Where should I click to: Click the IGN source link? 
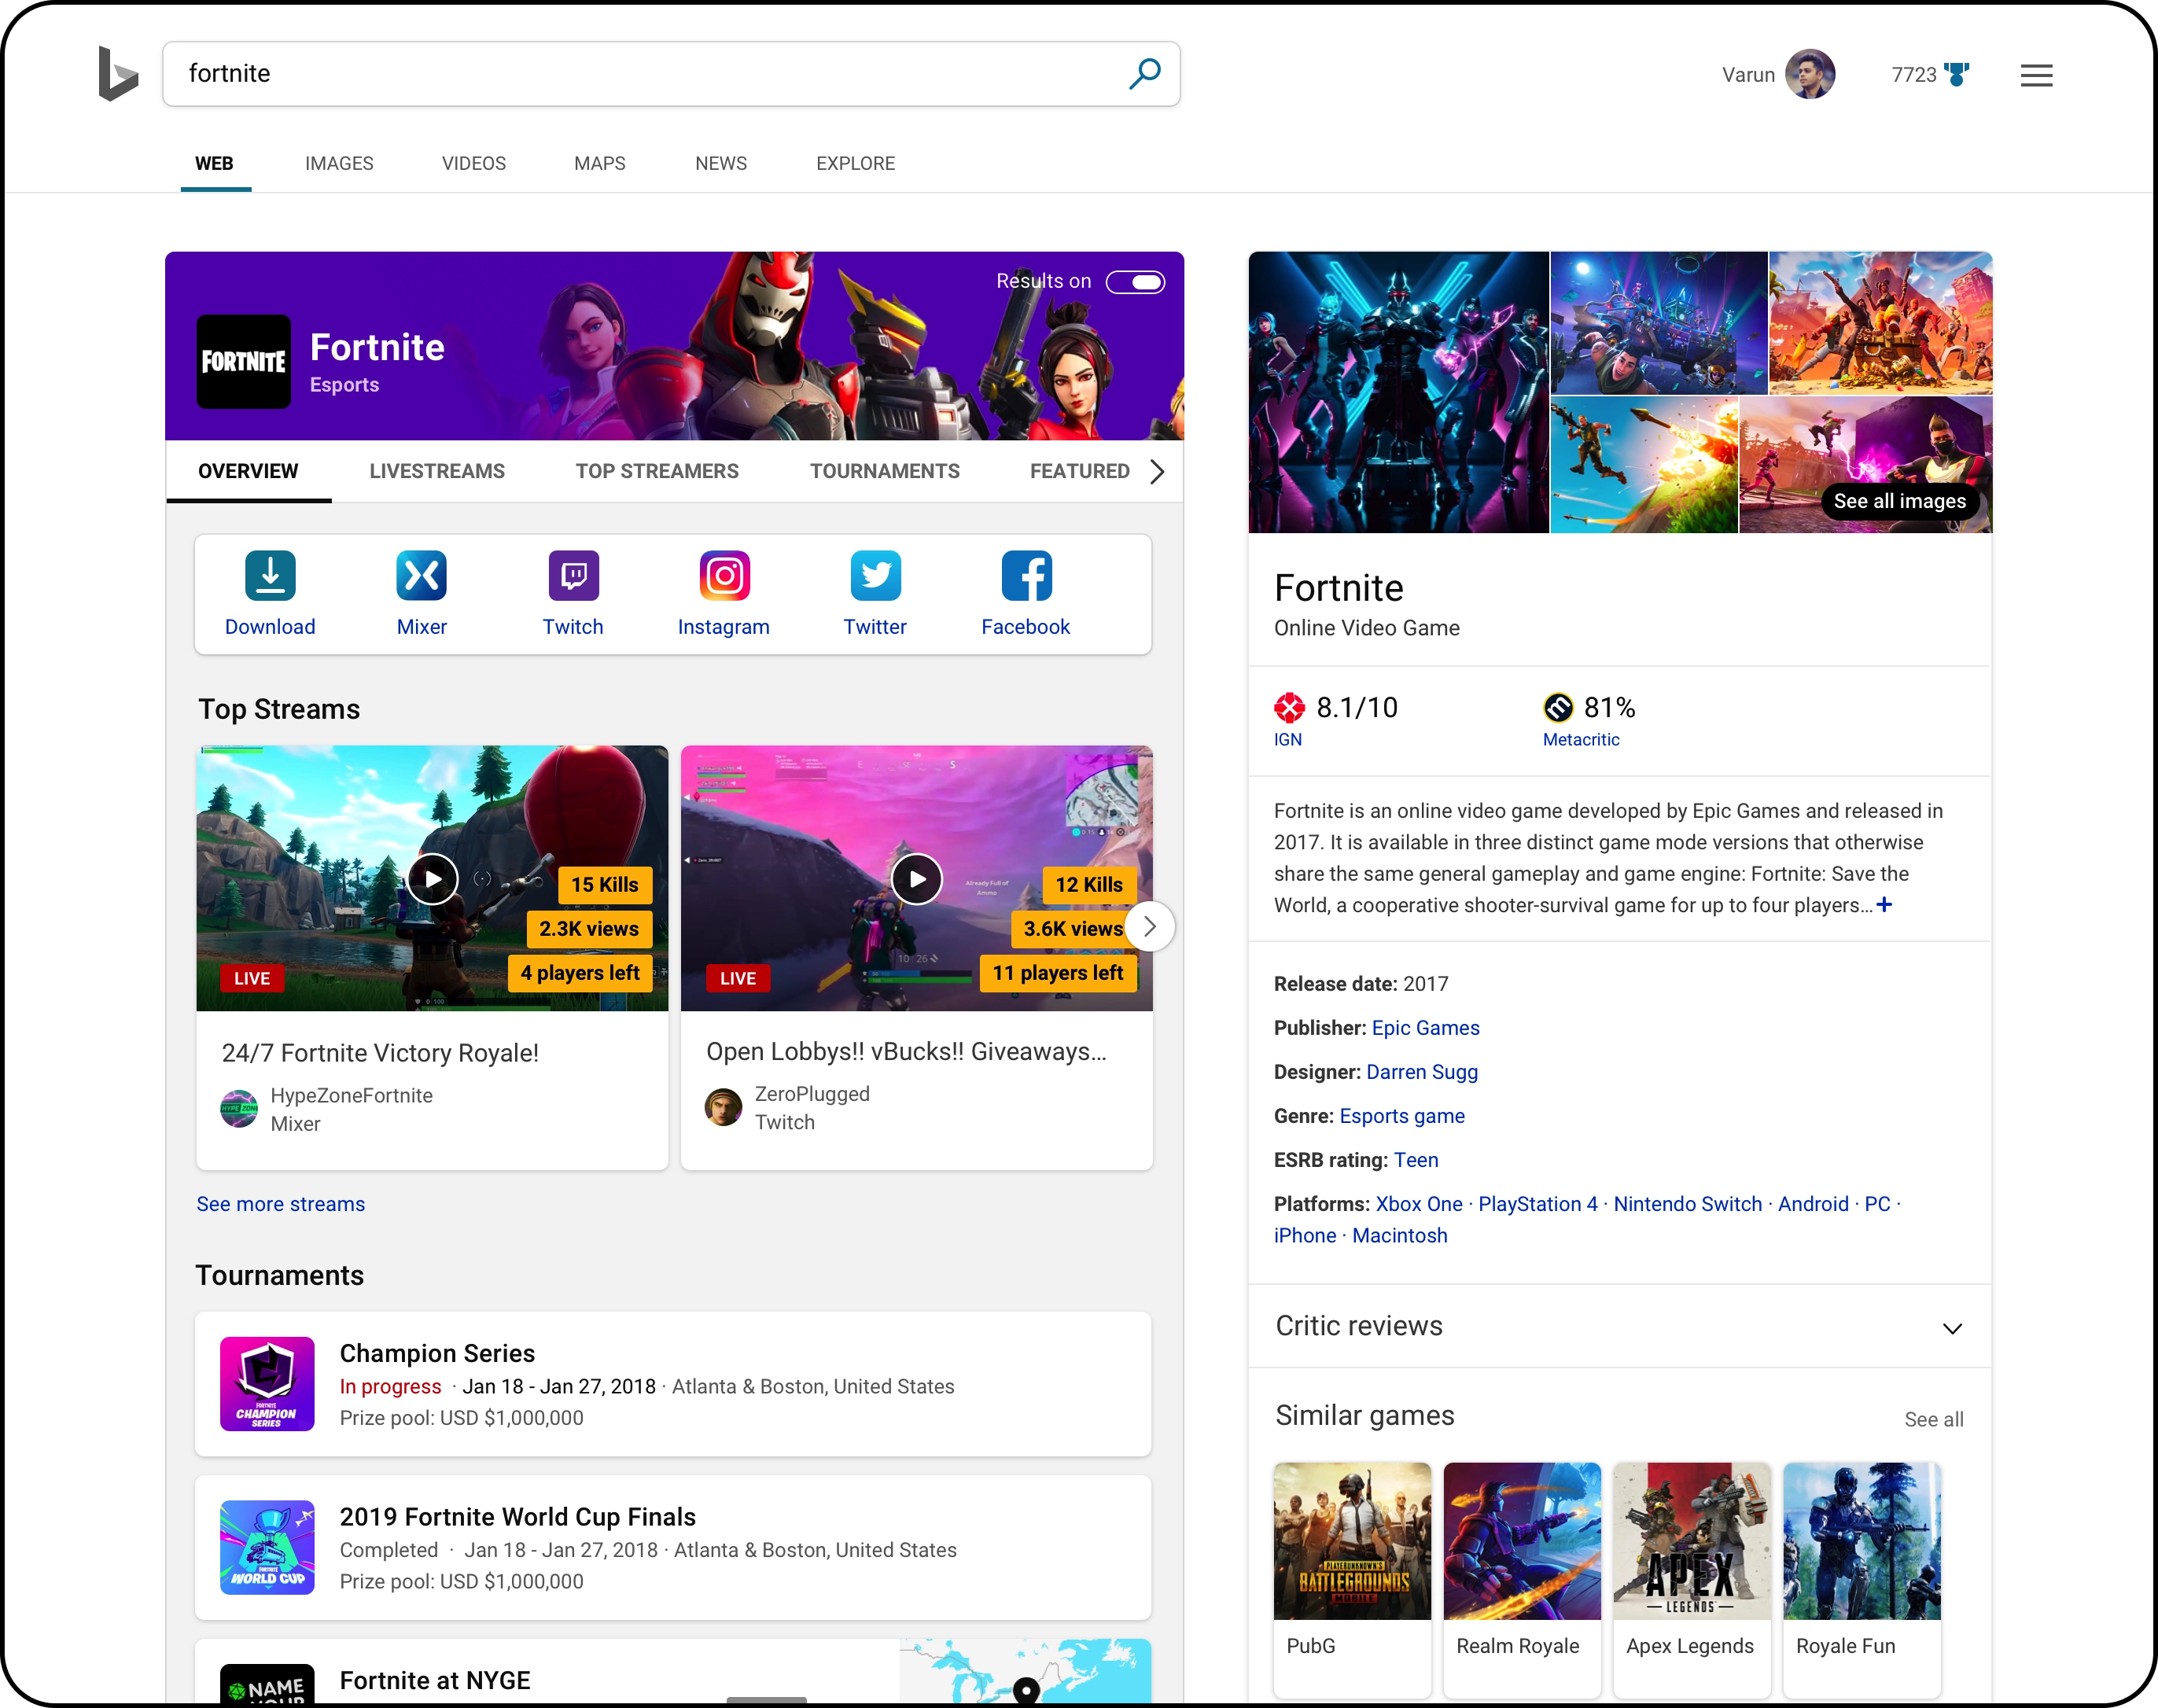click(x=1288, y=739)
